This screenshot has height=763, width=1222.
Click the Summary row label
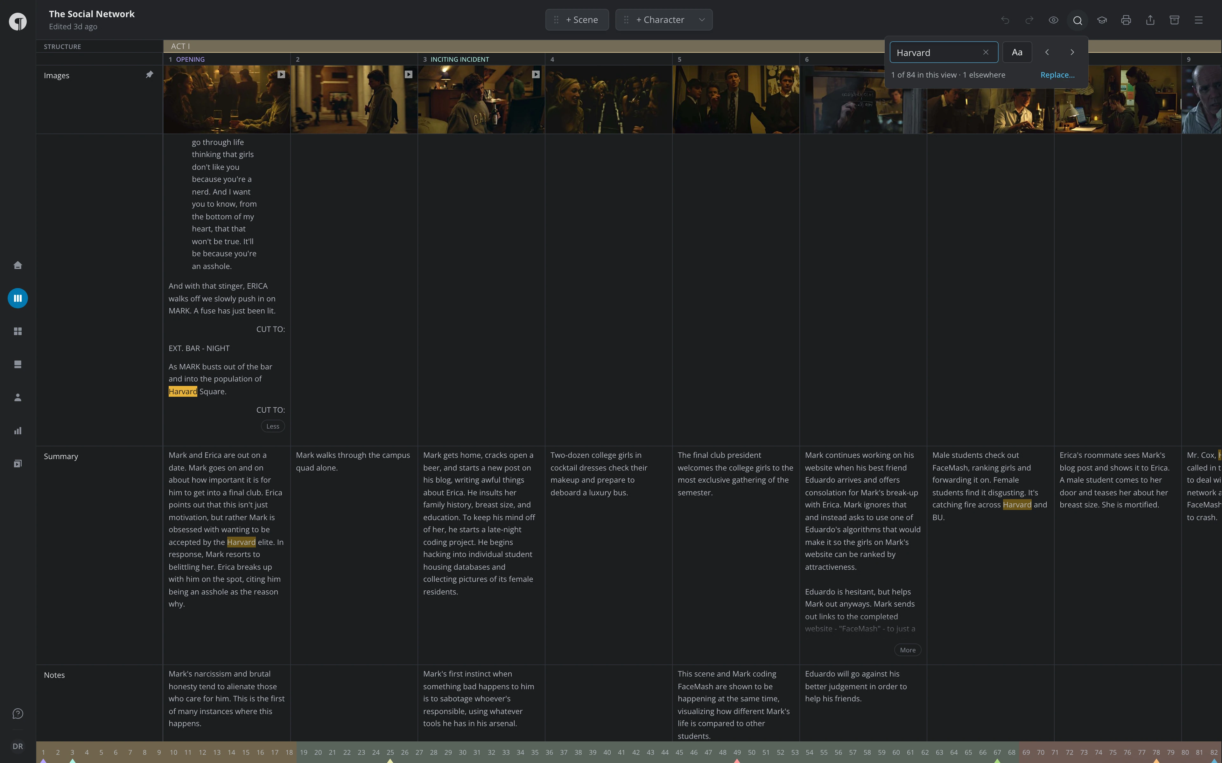[61, 456]
